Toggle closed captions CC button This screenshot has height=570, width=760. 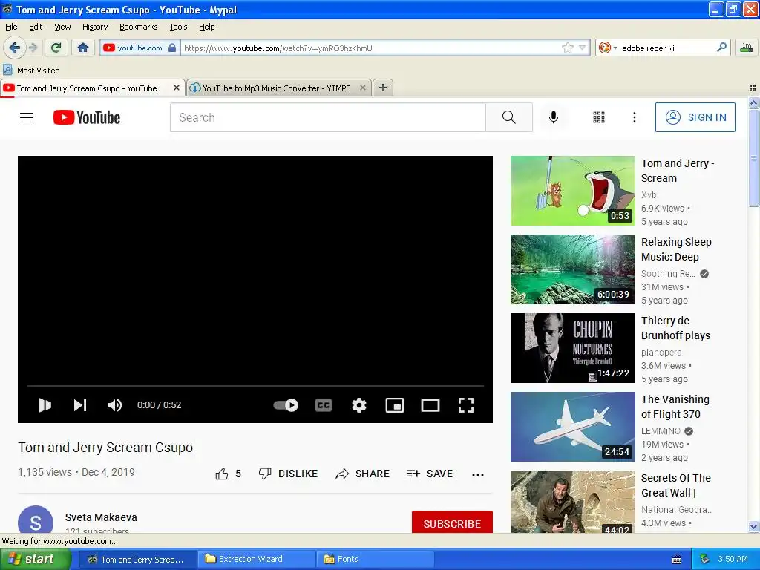[324, 404]
